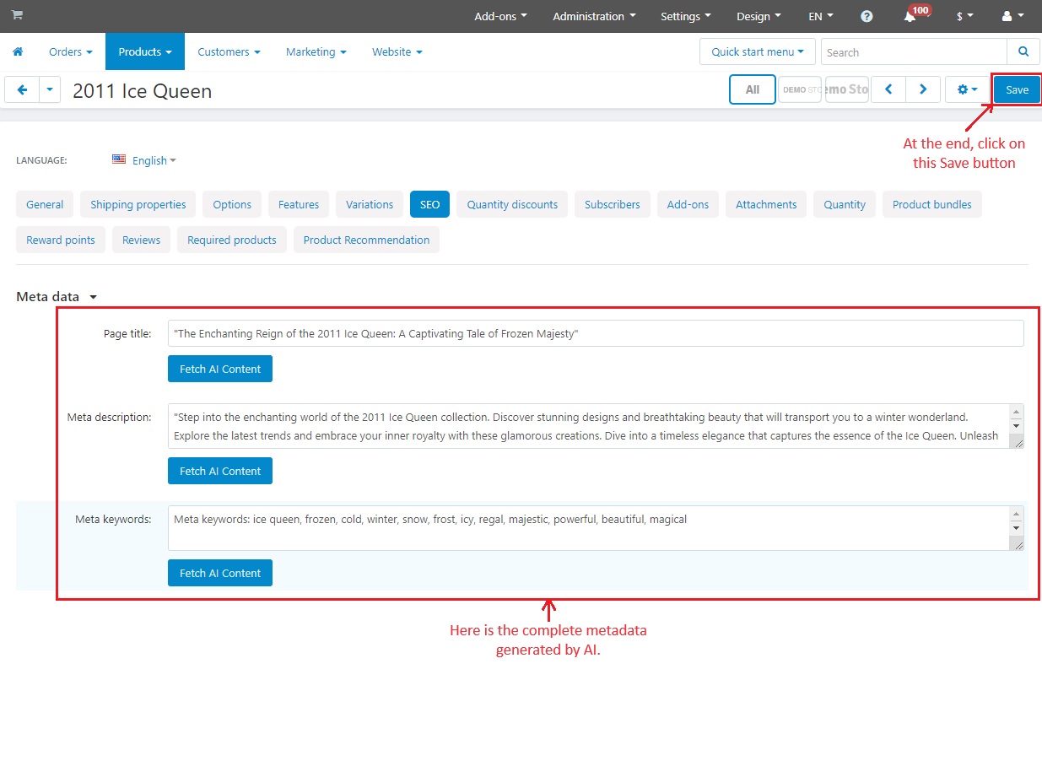The image size is (1042, 777).
Task: Open the Quick start menu
Action: click(x=758, y=51)
